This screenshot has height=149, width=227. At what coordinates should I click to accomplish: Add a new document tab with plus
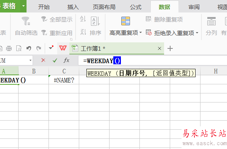[170, 48]
